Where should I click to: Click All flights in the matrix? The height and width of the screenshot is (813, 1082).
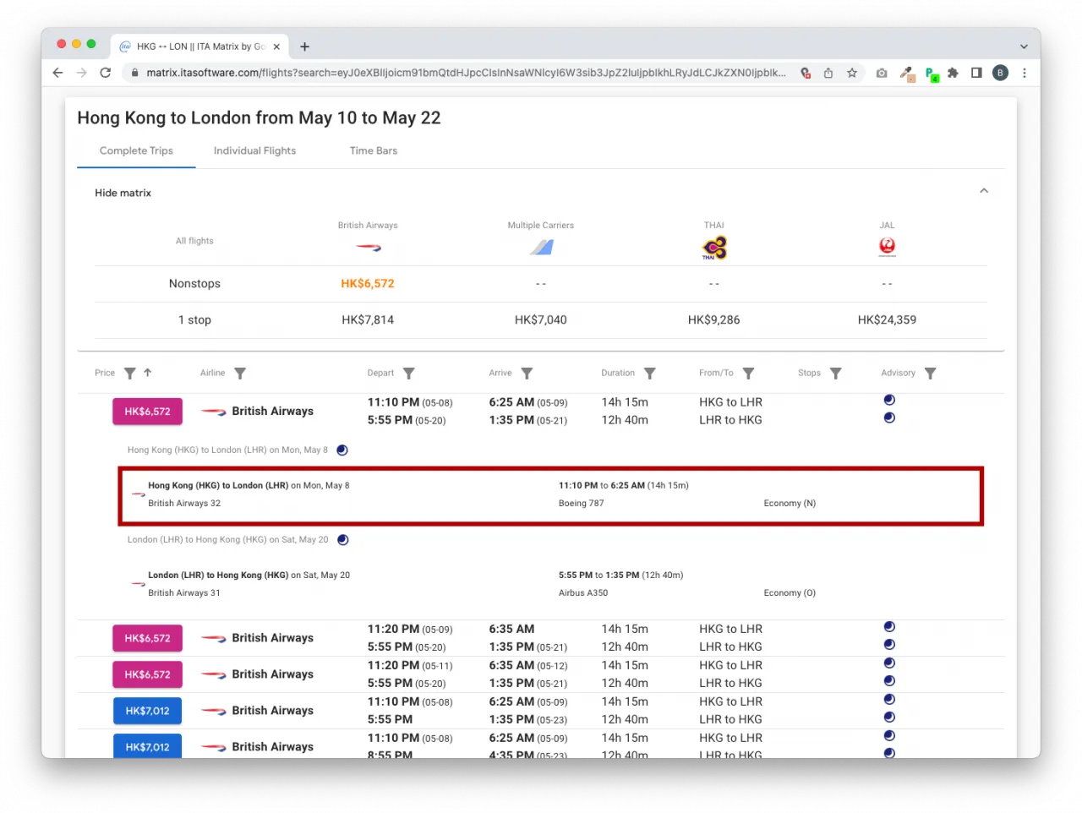194,241
